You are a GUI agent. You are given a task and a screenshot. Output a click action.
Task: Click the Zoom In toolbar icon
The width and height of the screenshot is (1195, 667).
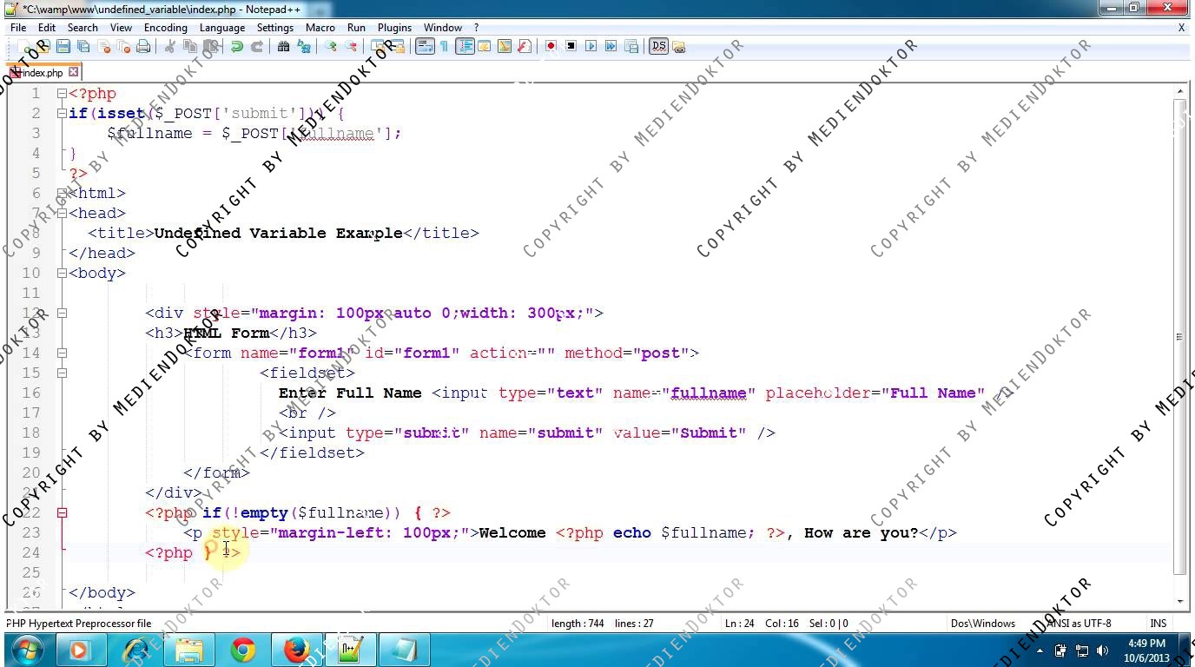331,46
